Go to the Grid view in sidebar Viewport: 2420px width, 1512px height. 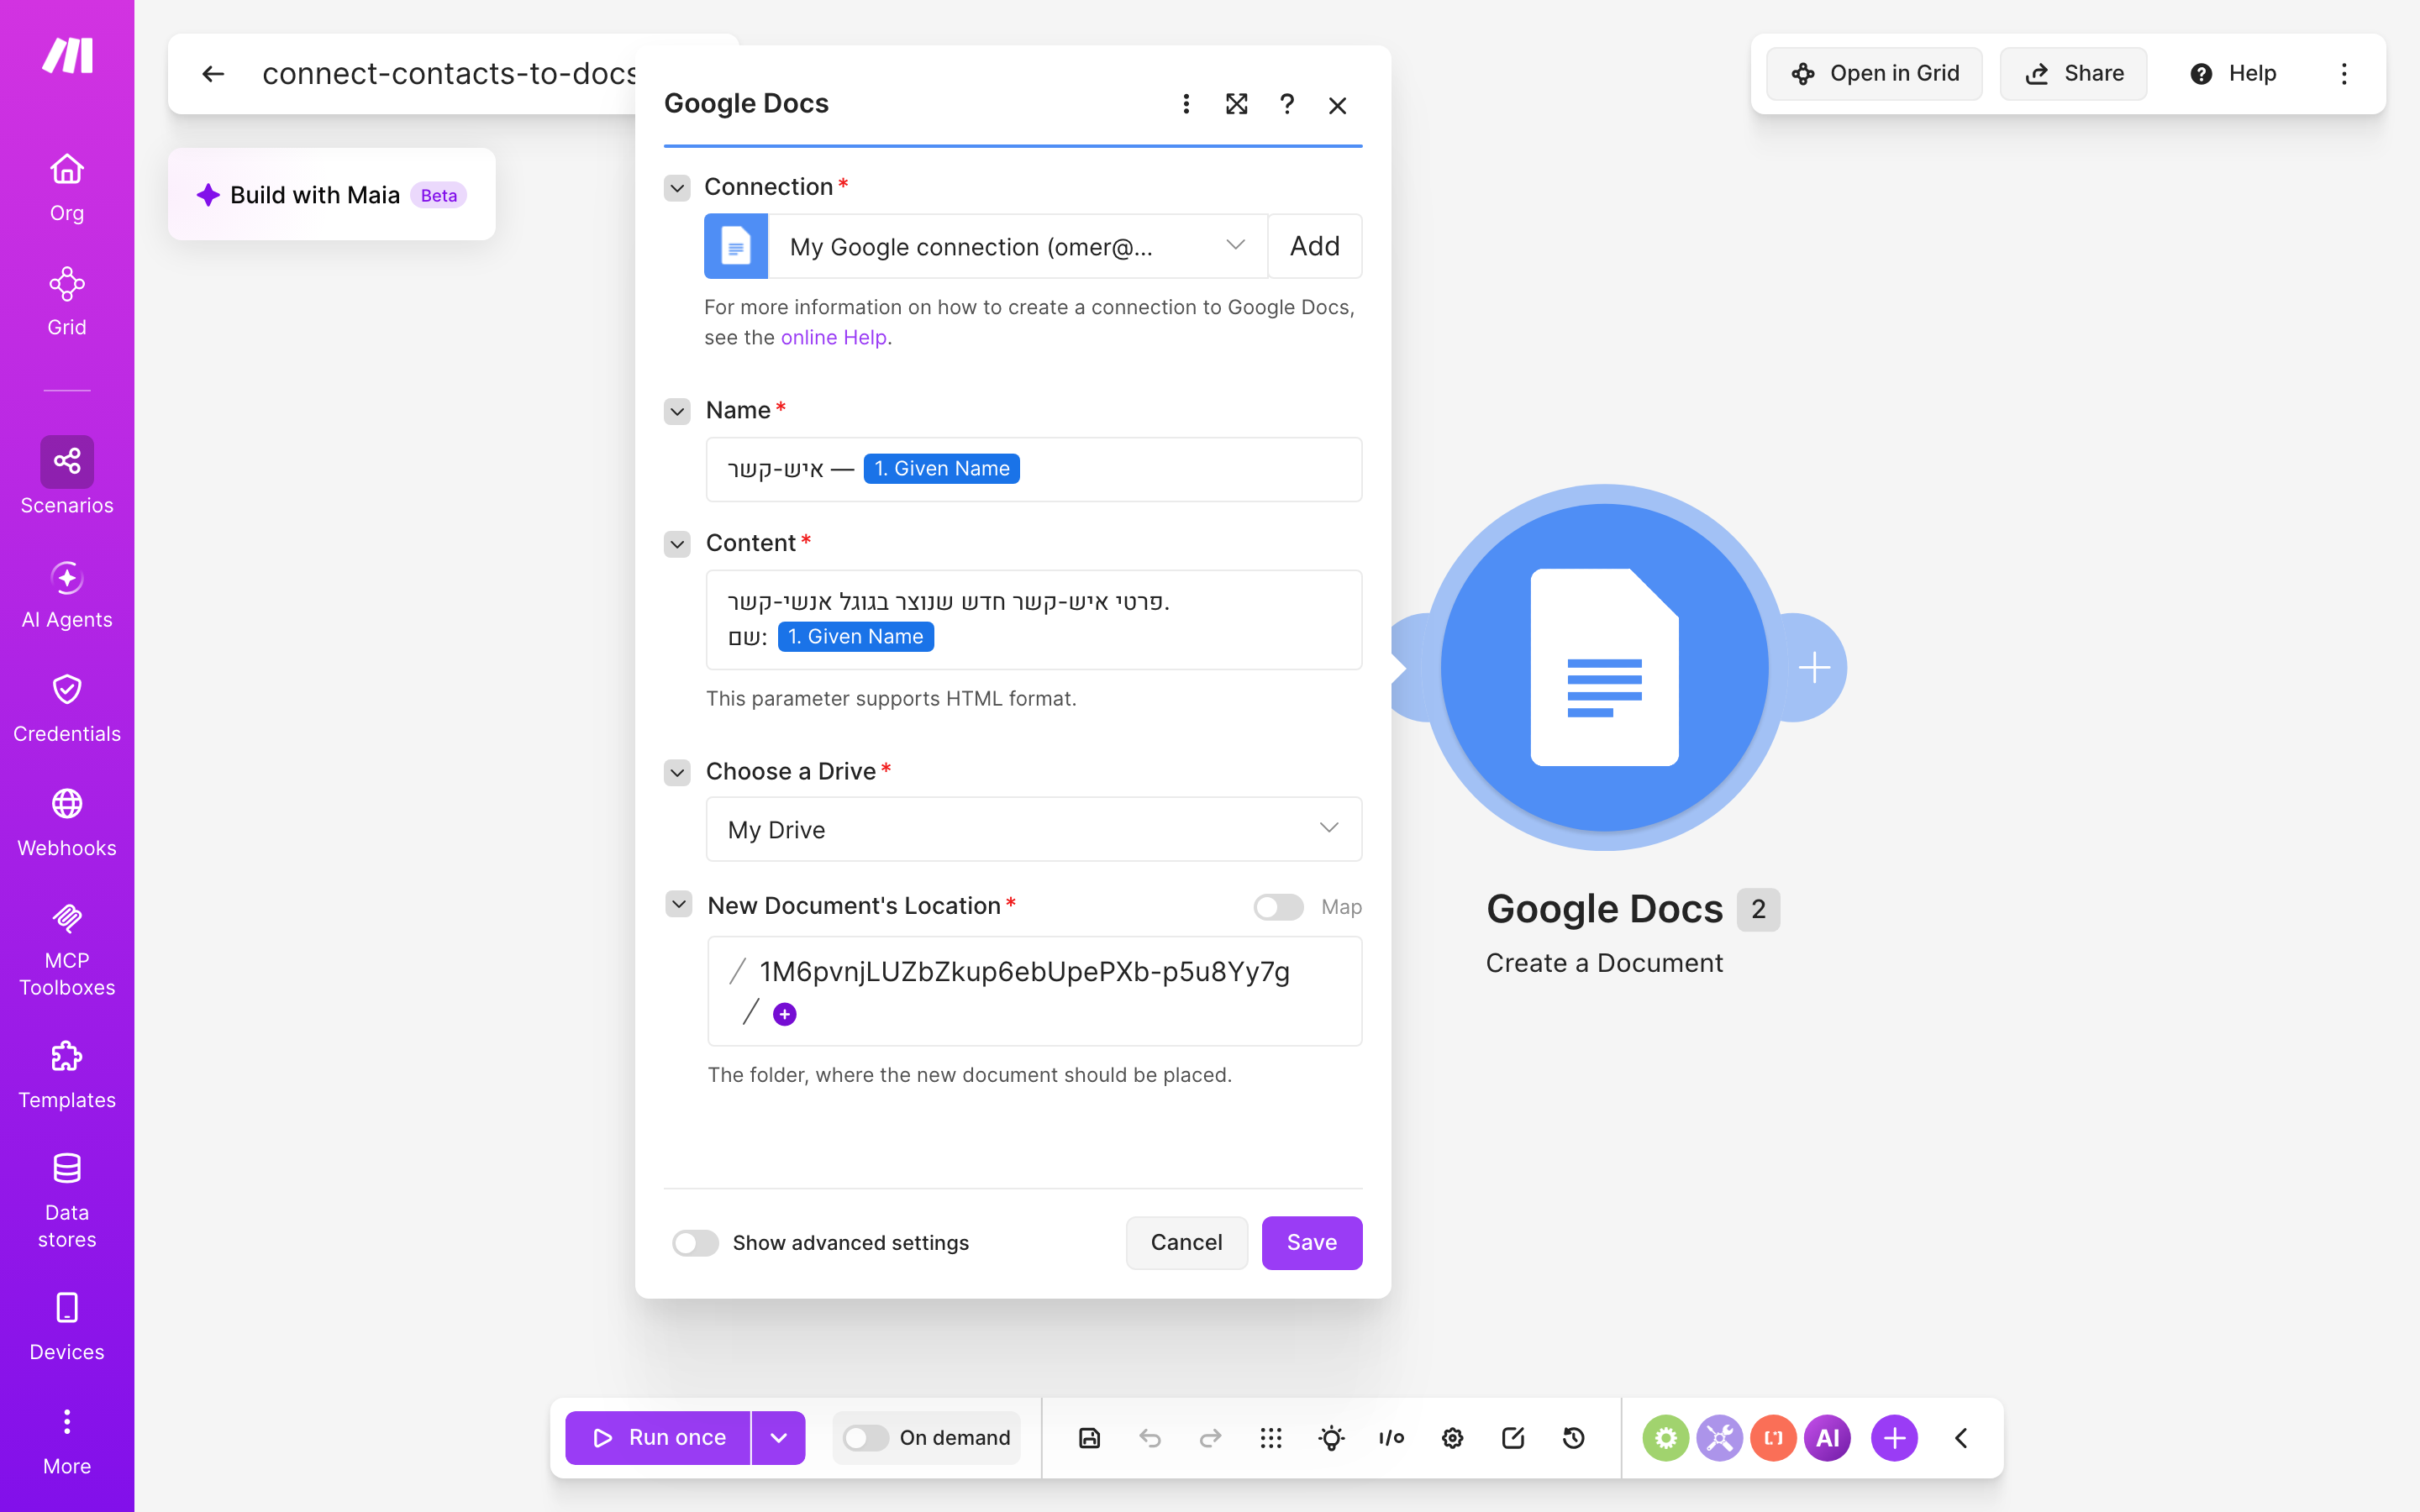[67, 302]
